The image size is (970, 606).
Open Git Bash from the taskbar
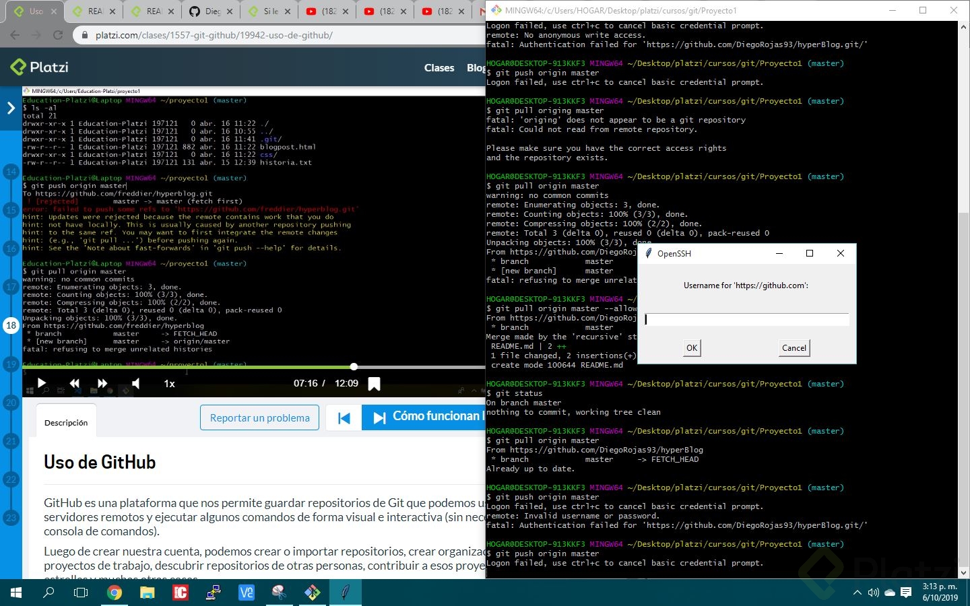click(x=312, y=593)
